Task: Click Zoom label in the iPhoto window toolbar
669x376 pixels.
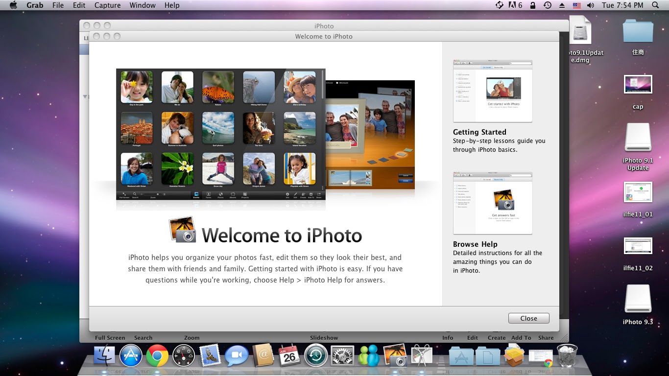Action: (191, 338)
